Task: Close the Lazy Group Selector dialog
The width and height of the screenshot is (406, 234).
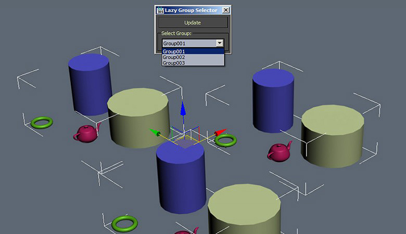Action: pyautogui.click(x=226, y=10)
